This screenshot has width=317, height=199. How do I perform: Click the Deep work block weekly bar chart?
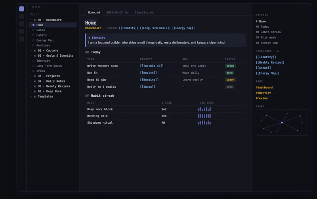[x=204, y=109]
